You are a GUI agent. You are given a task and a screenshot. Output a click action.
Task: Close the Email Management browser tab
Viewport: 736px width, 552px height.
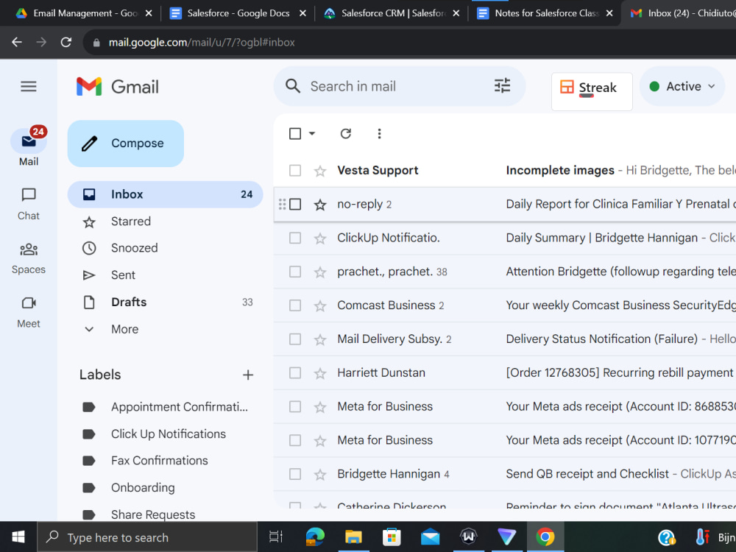(x=149, y=13)
